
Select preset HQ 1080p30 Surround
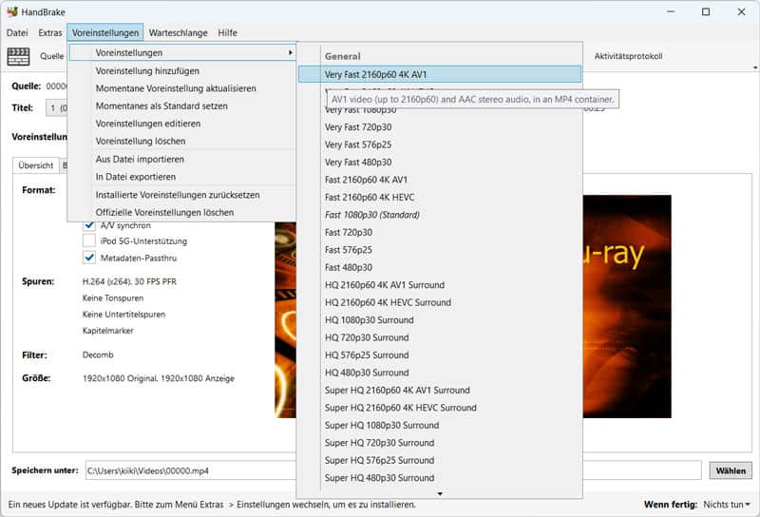pos(440,320)
